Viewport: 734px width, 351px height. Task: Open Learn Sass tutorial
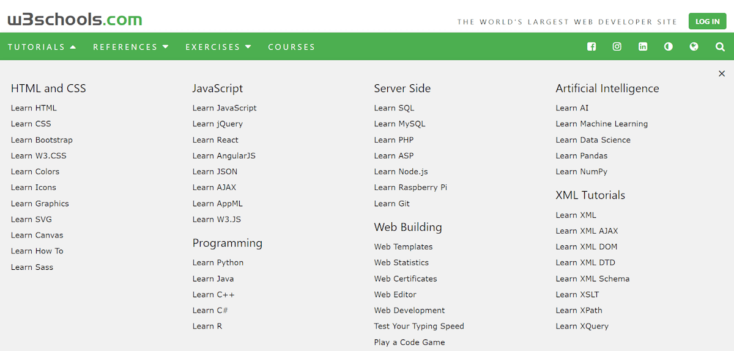(32, 267)
